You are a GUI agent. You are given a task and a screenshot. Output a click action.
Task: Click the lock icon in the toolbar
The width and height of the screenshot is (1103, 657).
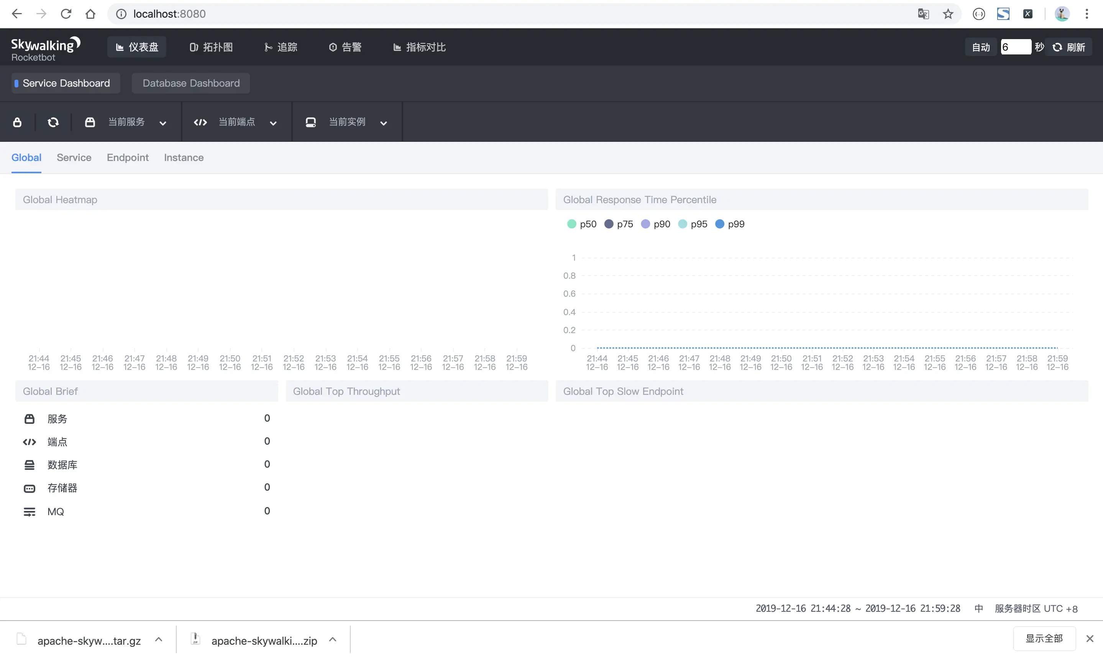[17, 122]
